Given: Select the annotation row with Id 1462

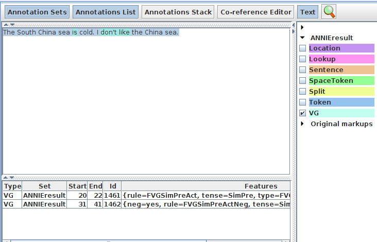Looking at the screenshot, I should (x=112, y=204).
